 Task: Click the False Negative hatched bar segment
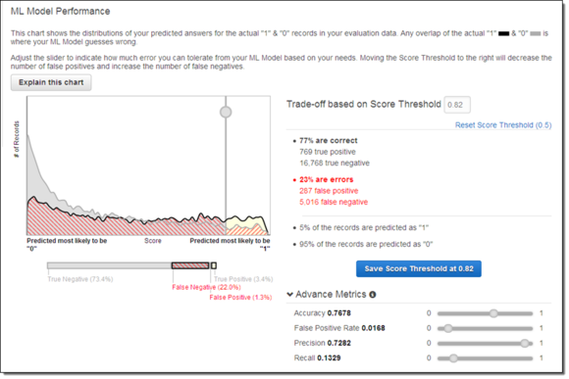coord(190,265)
